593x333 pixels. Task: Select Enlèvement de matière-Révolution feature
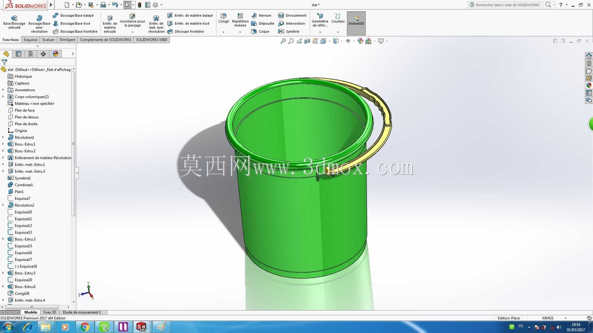point(43,158)
